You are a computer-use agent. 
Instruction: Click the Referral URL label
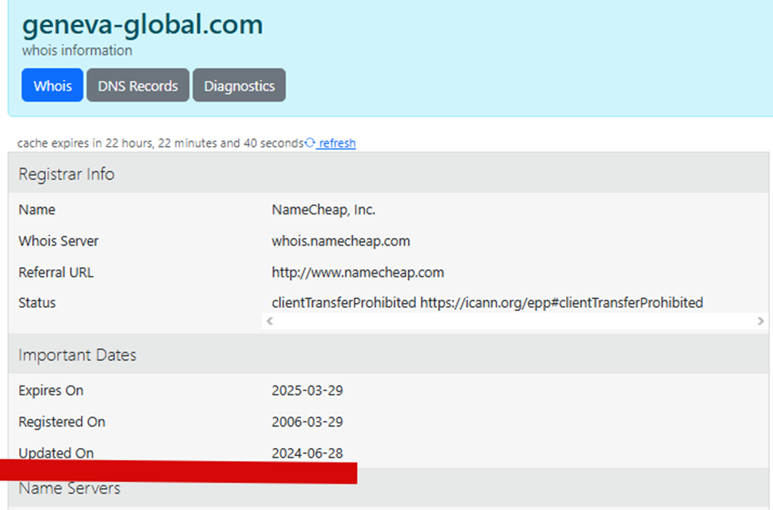(56, 273)
